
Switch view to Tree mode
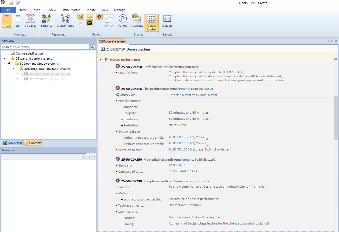pos(7,21)
